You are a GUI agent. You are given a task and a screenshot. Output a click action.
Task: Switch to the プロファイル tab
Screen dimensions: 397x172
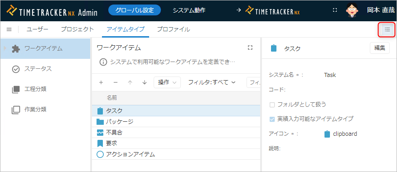click(174, 29)
